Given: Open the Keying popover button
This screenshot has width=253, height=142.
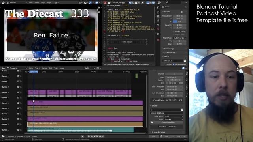Looking at the screenshot, I should pyautogui.click(x=21, y=136).
